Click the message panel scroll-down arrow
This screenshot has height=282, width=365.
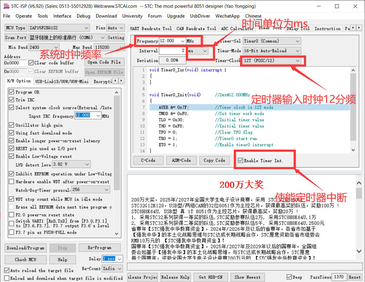359,251
